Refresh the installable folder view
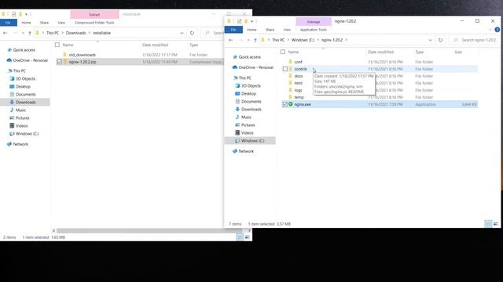The image size is (503, 282). click(x=192, y=33)
